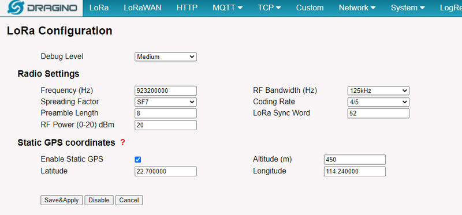
Task: Click the Save&Apply button
Action: (x=62, y=200)
